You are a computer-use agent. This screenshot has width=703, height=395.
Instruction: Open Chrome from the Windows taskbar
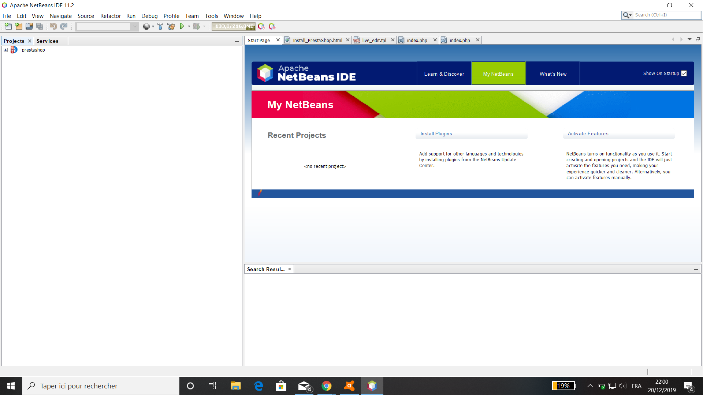coord(326,386)
